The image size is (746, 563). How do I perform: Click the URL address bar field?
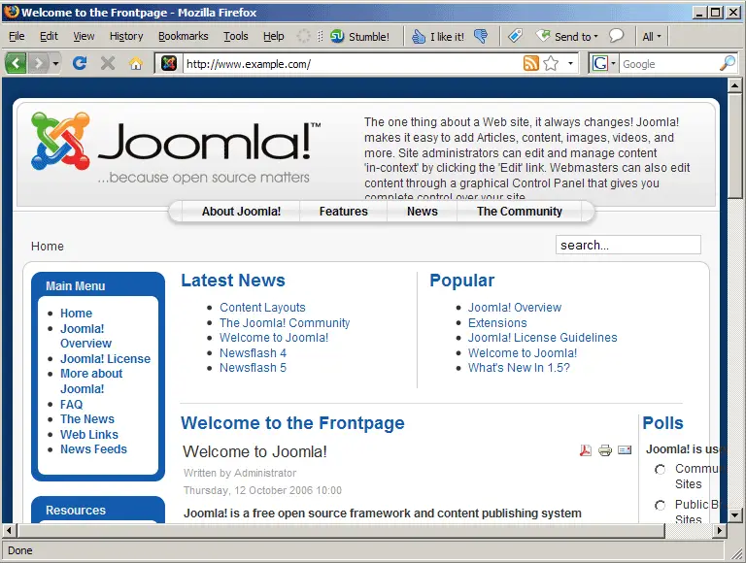[x=352, y=63]
